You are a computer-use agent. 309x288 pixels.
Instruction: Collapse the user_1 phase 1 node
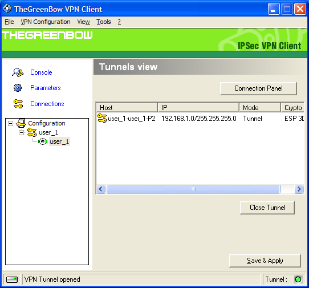click(21, 132)
